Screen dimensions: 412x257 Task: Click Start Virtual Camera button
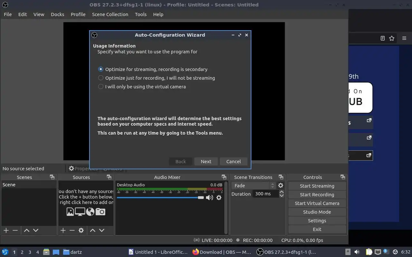click(317, 203)
